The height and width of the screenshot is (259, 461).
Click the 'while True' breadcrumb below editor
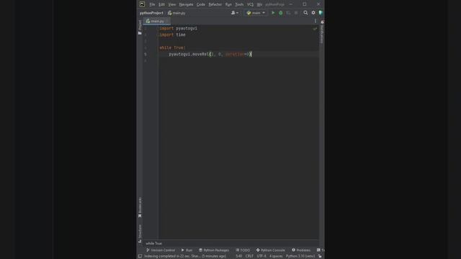click(x=153, y=243)
